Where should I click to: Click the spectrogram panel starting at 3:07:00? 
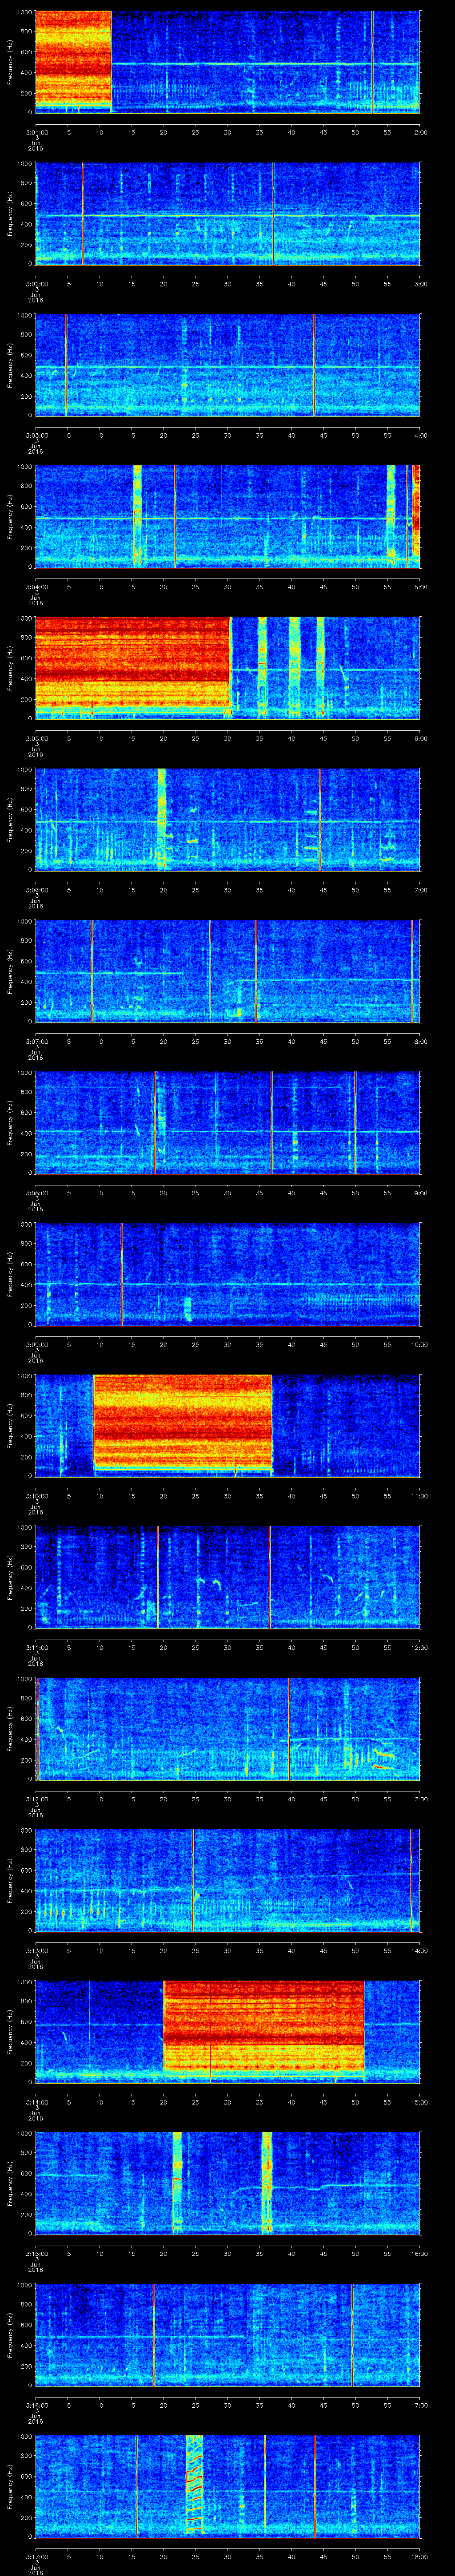tap(227, 971)
